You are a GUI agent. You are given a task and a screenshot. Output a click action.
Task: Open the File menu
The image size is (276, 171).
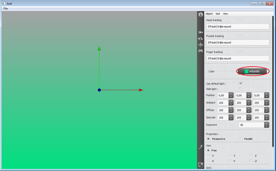(x=6, y=9)
